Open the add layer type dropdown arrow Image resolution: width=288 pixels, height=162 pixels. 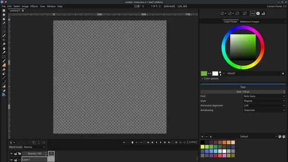tap(14, 143)
